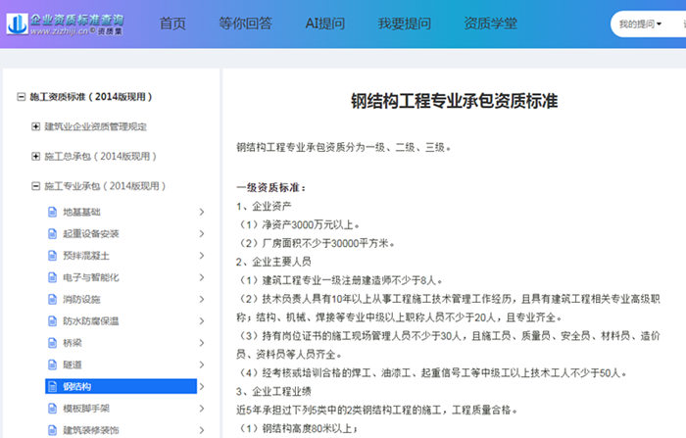Open the 资质学堂 navigation tab

[x=490, y=24]
